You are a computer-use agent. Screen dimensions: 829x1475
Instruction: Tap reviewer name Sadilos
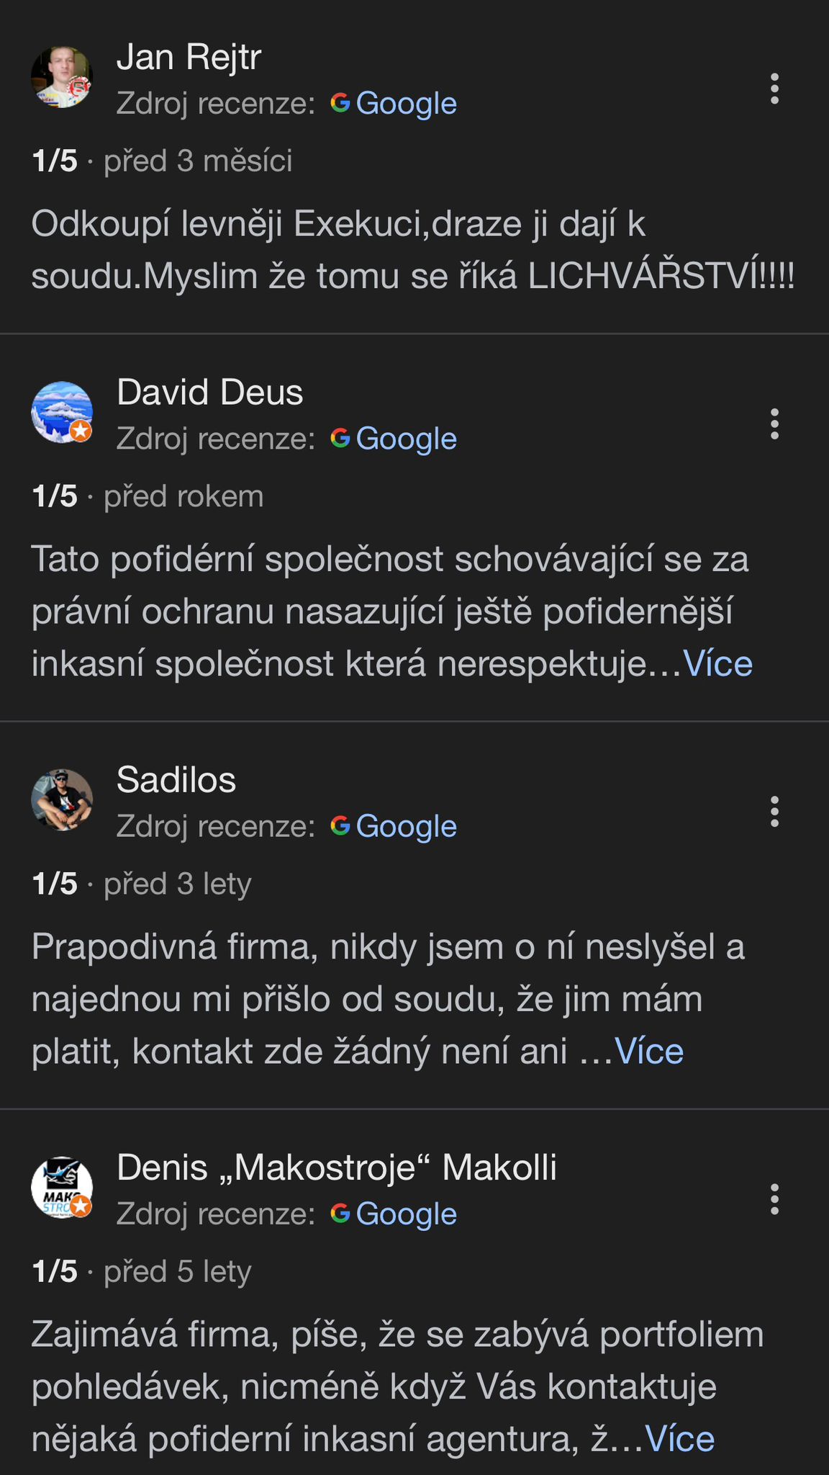[176, 780]
